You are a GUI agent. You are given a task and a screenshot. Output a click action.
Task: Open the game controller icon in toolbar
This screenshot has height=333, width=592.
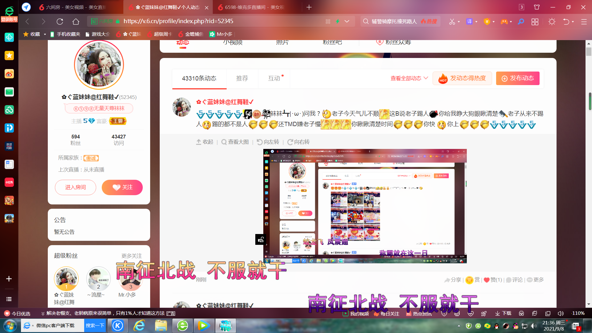point(504,22)
